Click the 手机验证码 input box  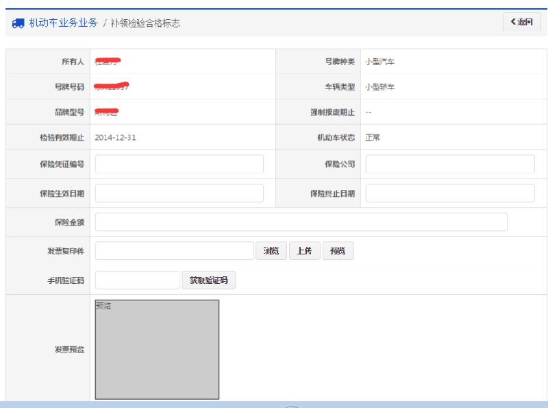[137, 280]
